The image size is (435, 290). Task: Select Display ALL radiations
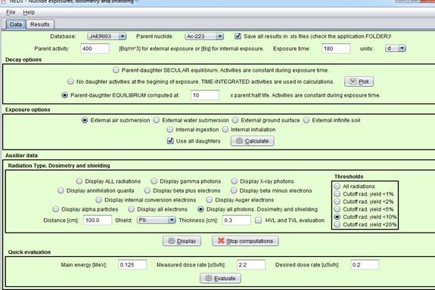tap(79, 181)
